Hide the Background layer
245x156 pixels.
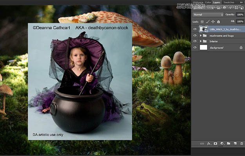coord(195,47)
